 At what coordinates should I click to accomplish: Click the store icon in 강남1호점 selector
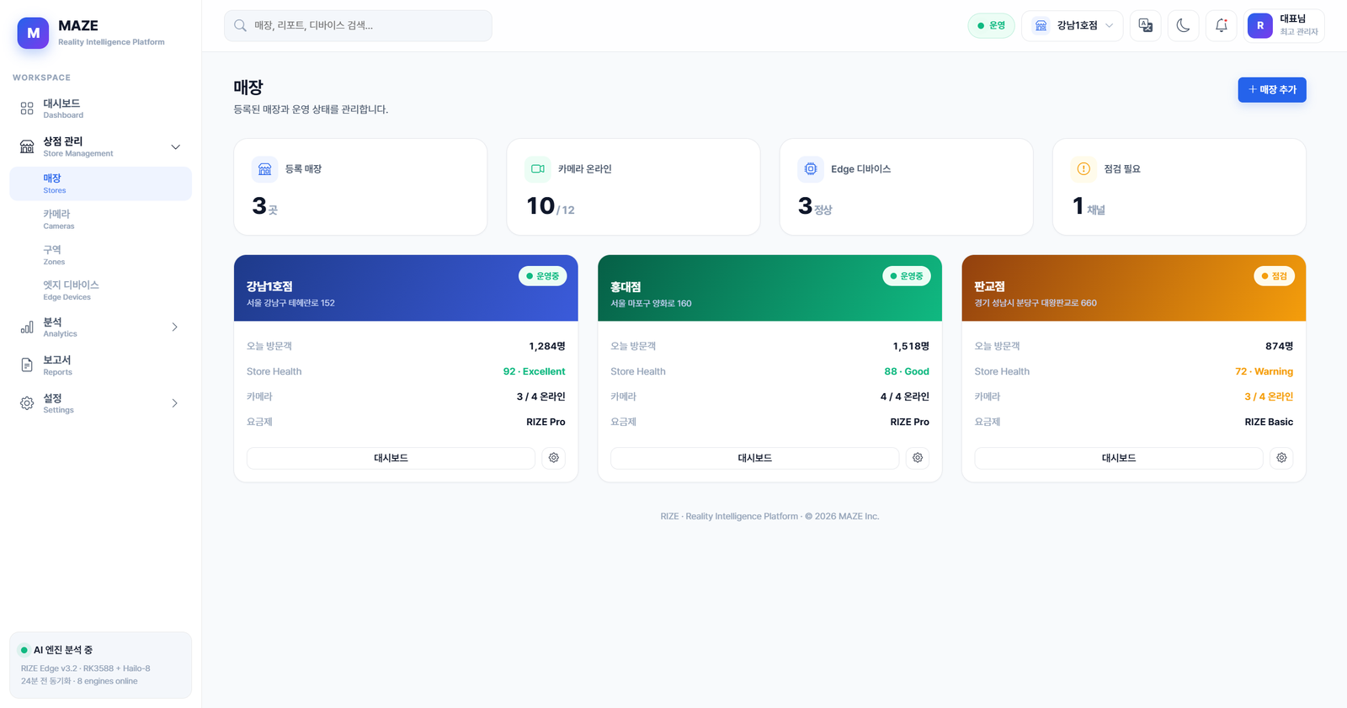click(x=1041, y=25)
